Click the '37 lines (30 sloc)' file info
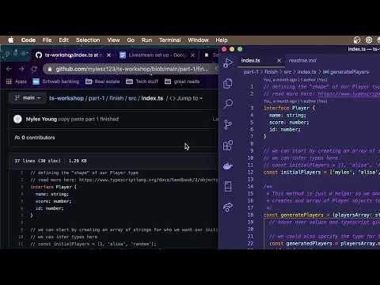This screenshot has width=380, height=285. (38, 161)
